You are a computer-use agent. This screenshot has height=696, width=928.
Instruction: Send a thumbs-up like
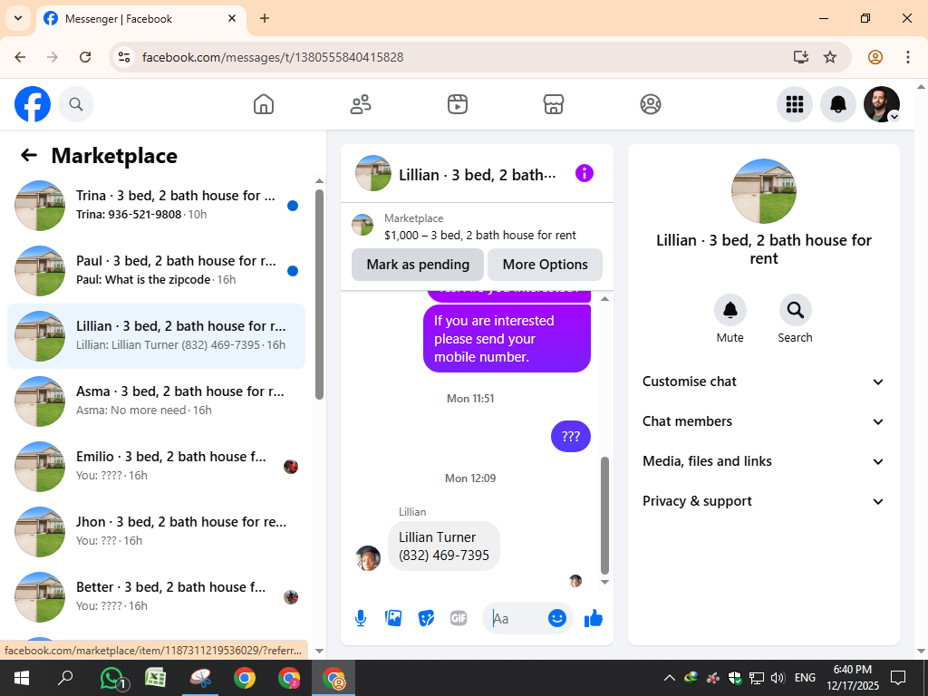[x=593, y=618]
